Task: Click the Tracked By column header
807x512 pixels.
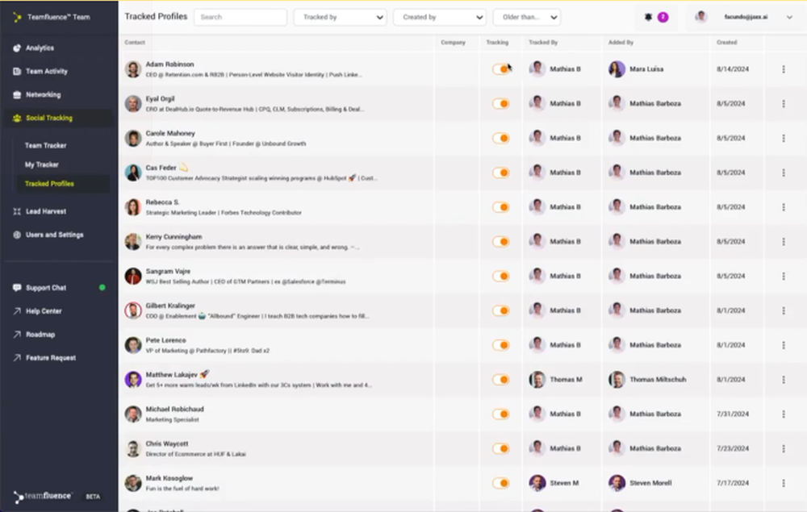Action: coord(543,42)
